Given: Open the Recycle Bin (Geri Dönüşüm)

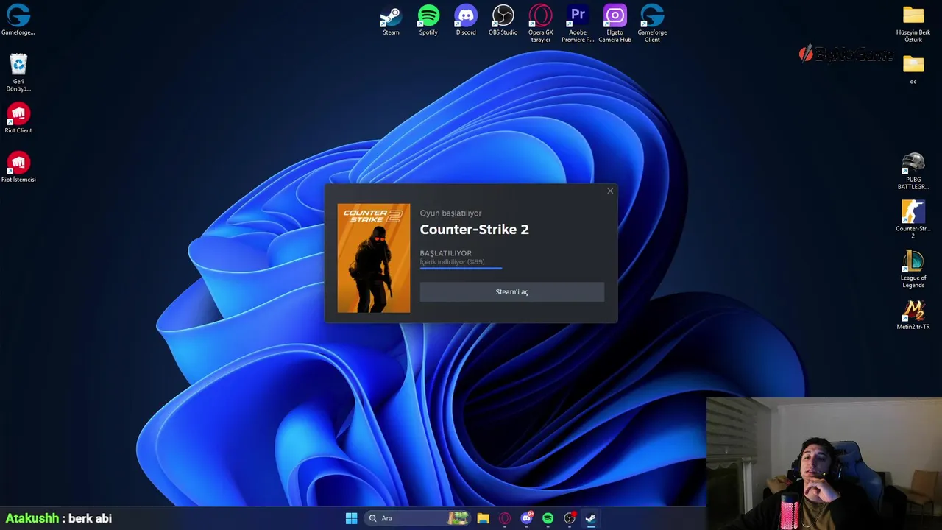Looking at the screenshot, I should click(x=18, y=72).
